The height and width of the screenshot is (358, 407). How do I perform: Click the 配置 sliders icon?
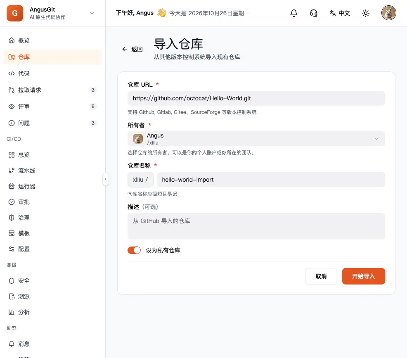click(12, 249)
